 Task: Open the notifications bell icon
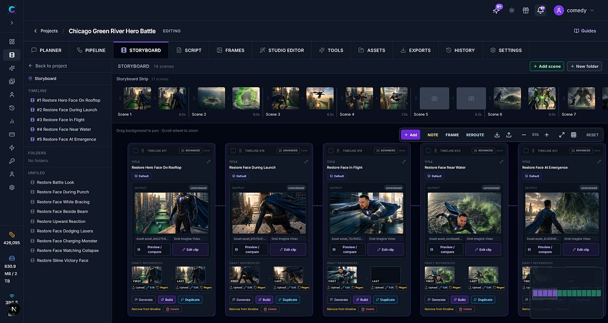pos(540,10)
